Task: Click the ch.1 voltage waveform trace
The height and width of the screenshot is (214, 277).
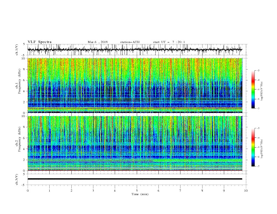Action: click(135, 50)
